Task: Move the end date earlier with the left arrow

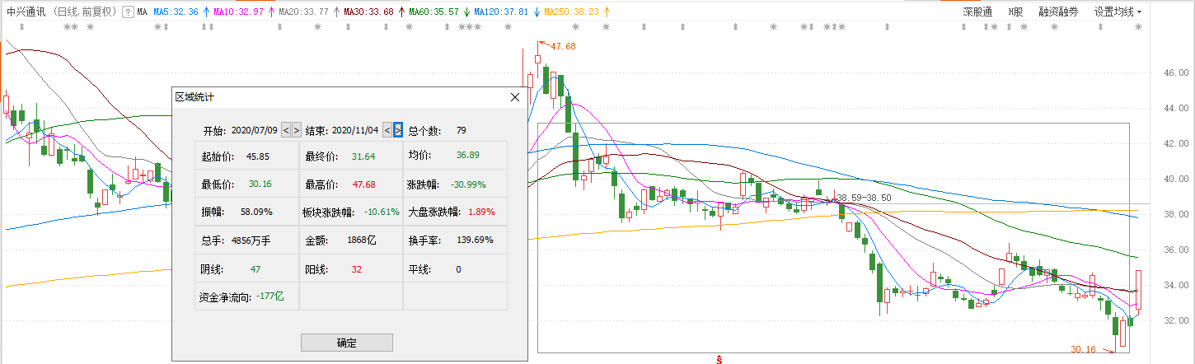Action: [x=387, y=130]
